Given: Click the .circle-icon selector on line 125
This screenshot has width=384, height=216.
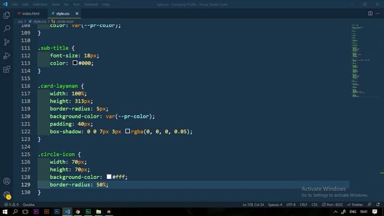Looking at the screenshot, I should point(56,154).
